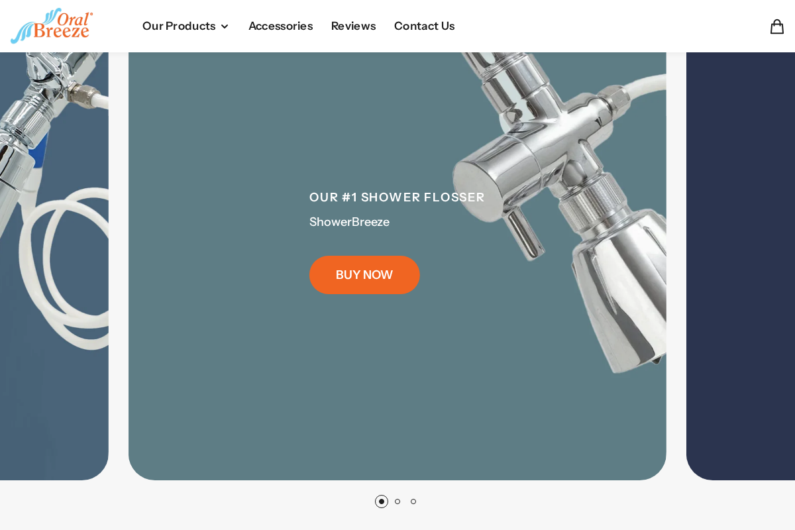Screen dimensions: 795x530
Task: Advance carousel using the slide dots slider
Action: (x=397, y=502)
